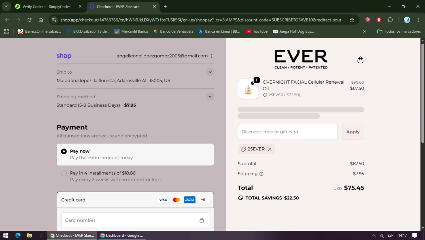Viewport: 425px width, 240px height.
Task: Show the +5 more payment cards
Action: click(203, 200)
